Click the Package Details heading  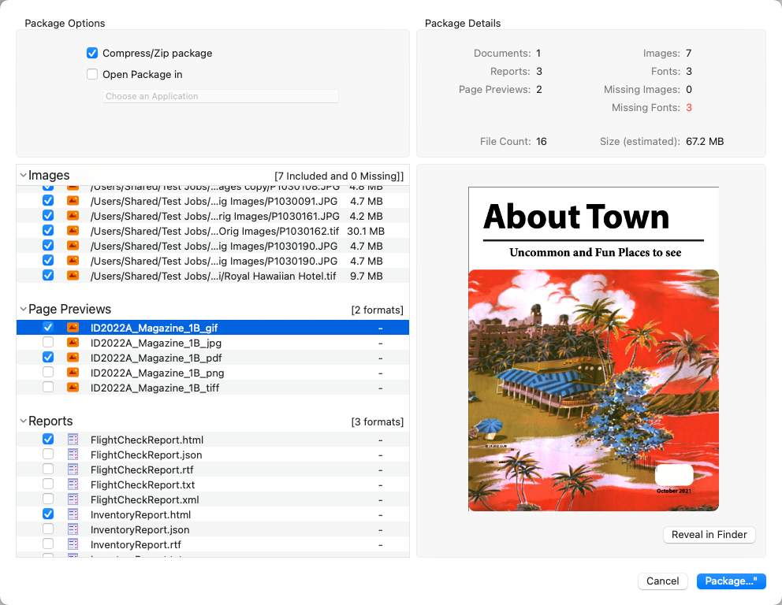point(462,24)
